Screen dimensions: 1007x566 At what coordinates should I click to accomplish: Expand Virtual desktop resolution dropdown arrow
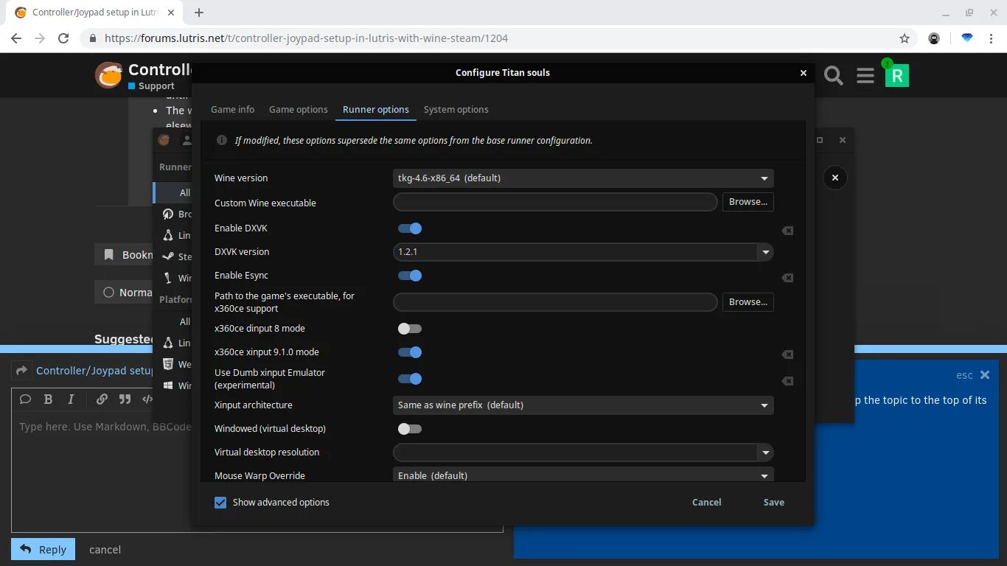tap(764, 453)
